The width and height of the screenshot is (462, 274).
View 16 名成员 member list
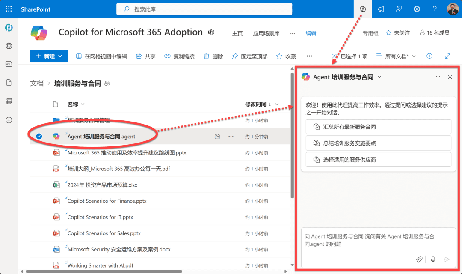(x=435, y=32)
